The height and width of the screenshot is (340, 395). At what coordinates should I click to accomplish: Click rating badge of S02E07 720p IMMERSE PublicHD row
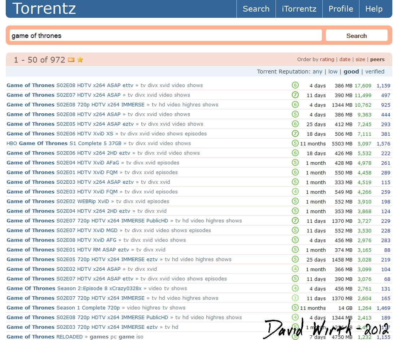tap(295, 221)
